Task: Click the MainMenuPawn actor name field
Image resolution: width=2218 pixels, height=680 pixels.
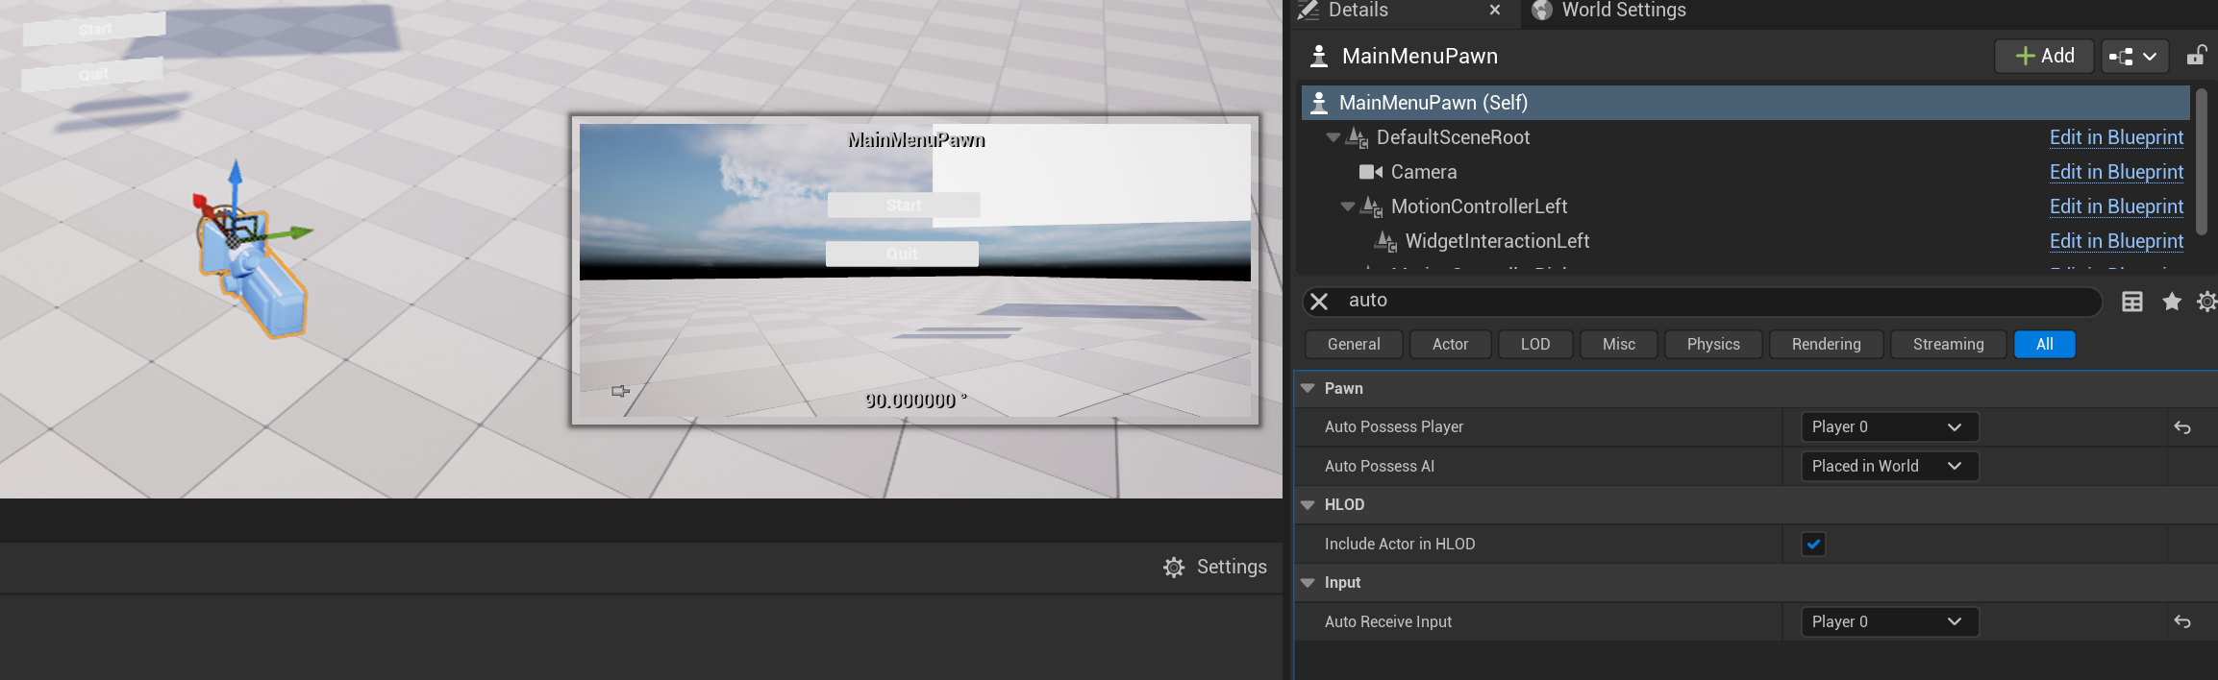Action: (1420, 57)
